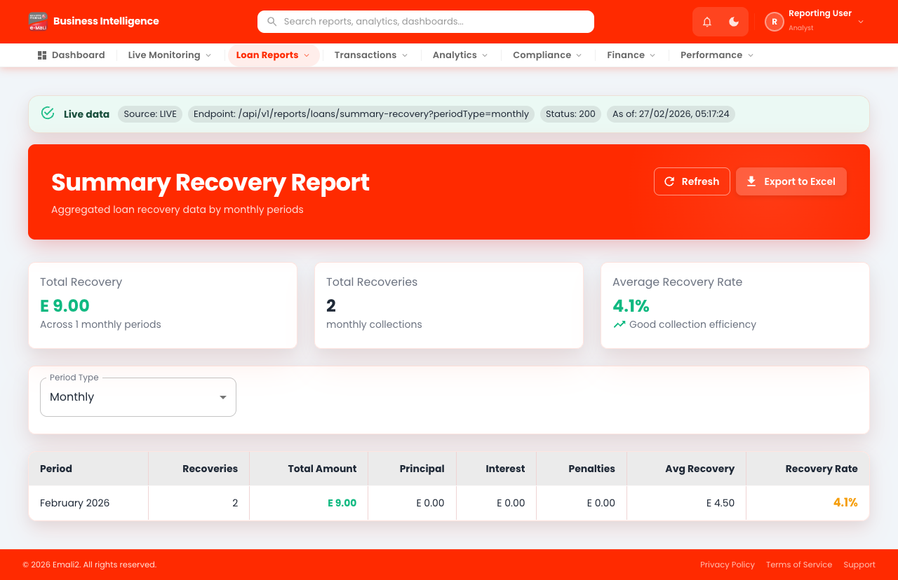Click the Principal column header
This screenshot has width=898, height=580.
pos(412,469)
